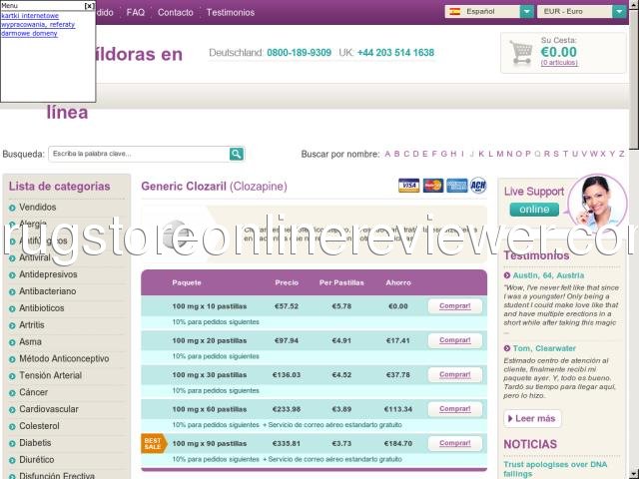This screenshot has width=639, height=479.
Task: Click the American Express payment icon
Action: [456, 186]
